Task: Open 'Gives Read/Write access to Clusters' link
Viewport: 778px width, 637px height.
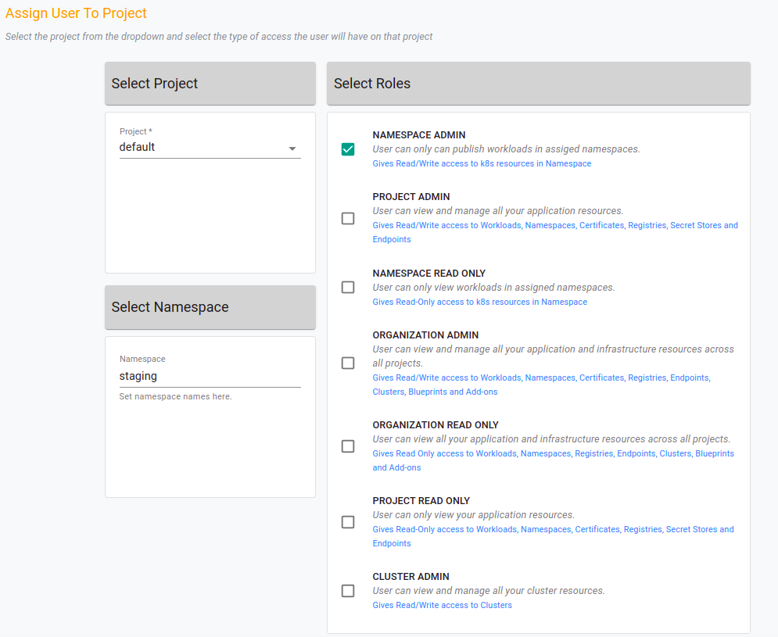Action: point(442,605)
